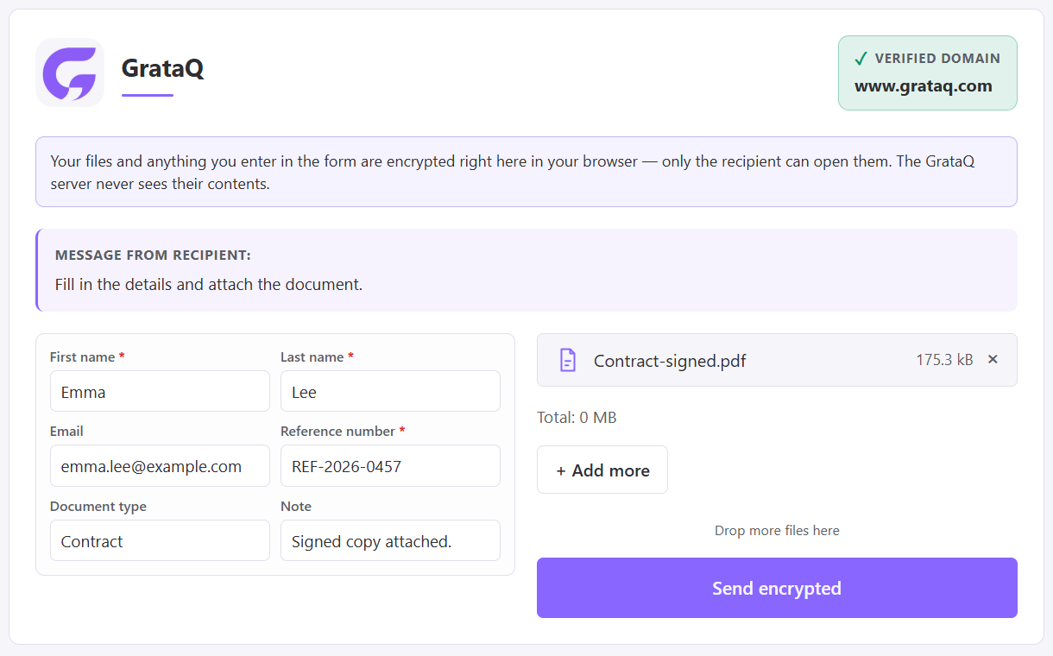Click the First name label
Viewport: 1053px width, 656px height.
[83, 356]
